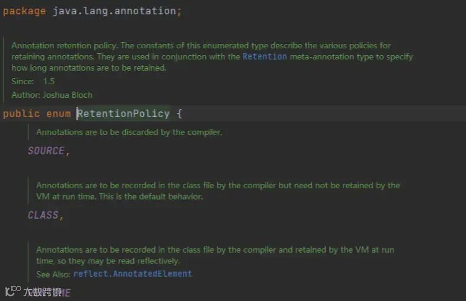Open the reflect.AnnotatedElement See Also link

[133, 274]
